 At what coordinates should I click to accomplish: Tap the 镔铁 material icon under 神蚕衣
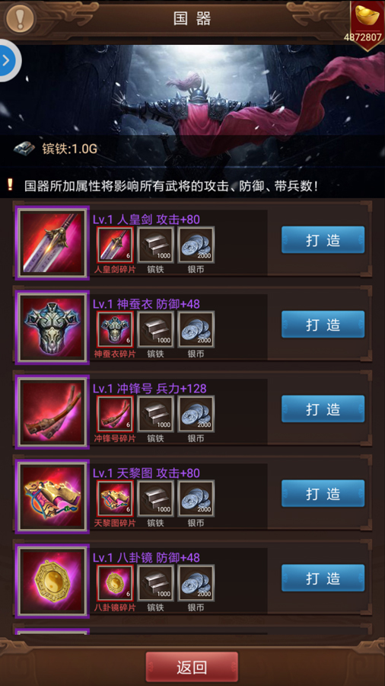tap(155, 329)
